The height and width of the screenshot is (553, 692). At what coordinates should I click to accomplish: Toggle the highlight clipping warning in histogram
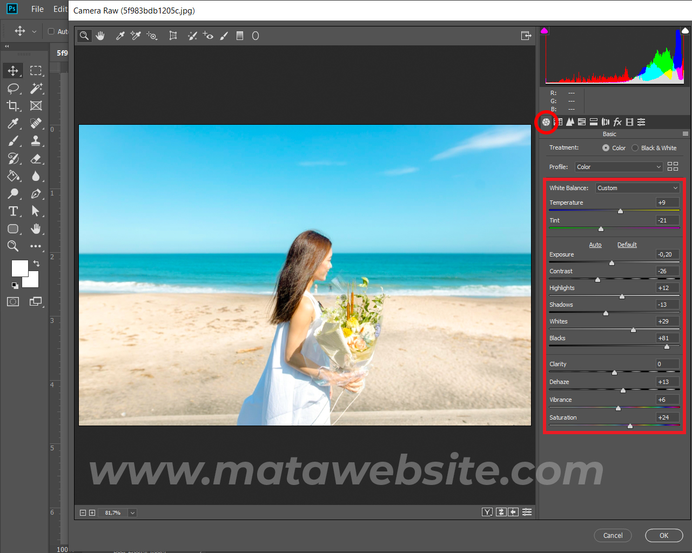click(x=685, y=31)
